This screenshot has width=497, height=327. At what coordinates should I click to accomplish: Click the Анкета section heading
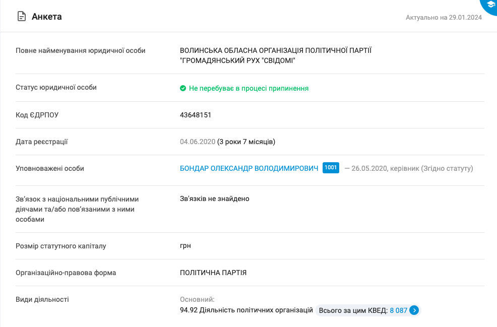46,17
